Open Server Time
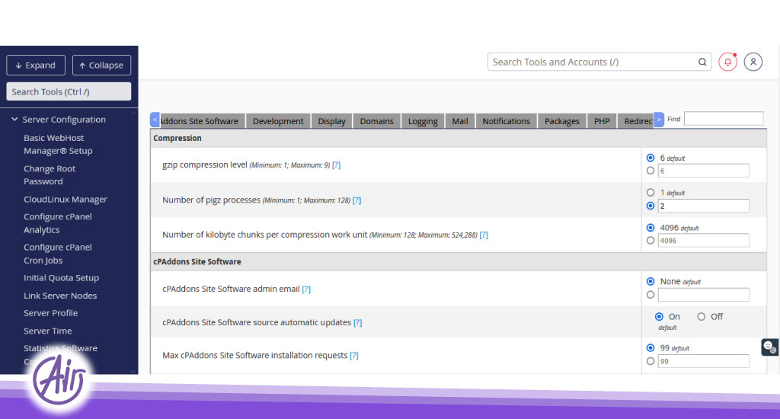Screen dimensions: 780x419 (x=48, y=331)
